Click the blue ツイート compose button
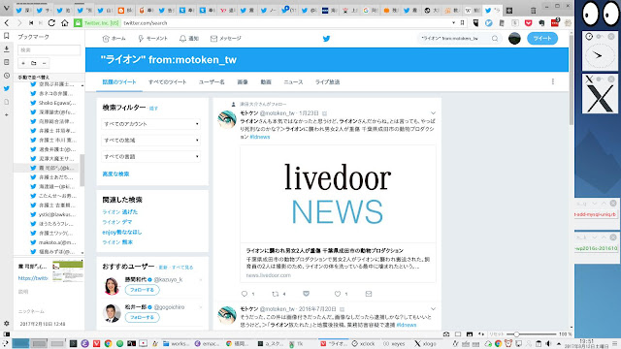This screenshot has height=349, width=621. click(542, 39)
